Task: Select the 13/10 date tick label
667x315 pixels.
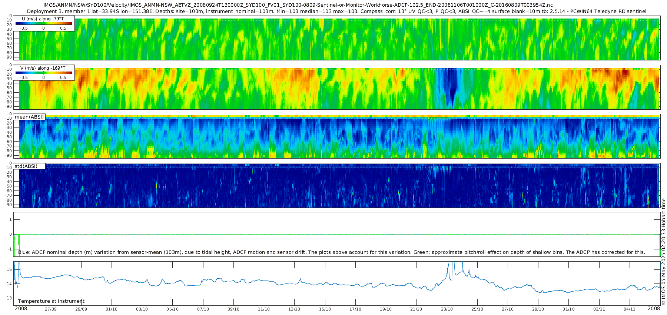Action: [294, 309]
